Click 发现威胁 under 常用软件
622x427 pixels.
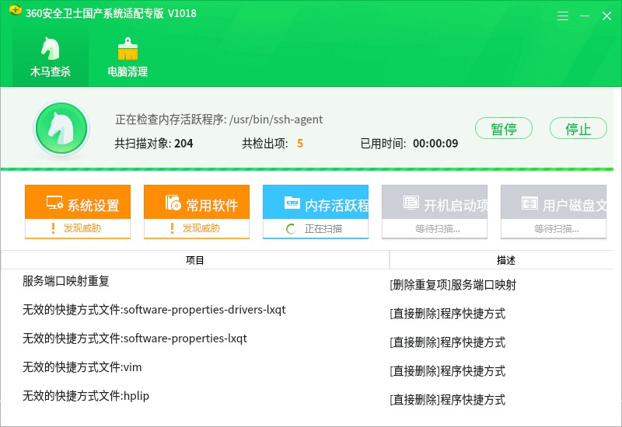coord(201,228)
